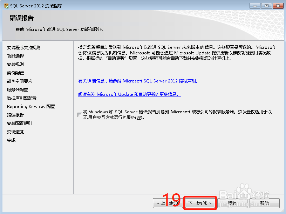Select the 数据库引擎配置 step in sidebar
Viewport: 286px width, 214px height.
(22, 98)
